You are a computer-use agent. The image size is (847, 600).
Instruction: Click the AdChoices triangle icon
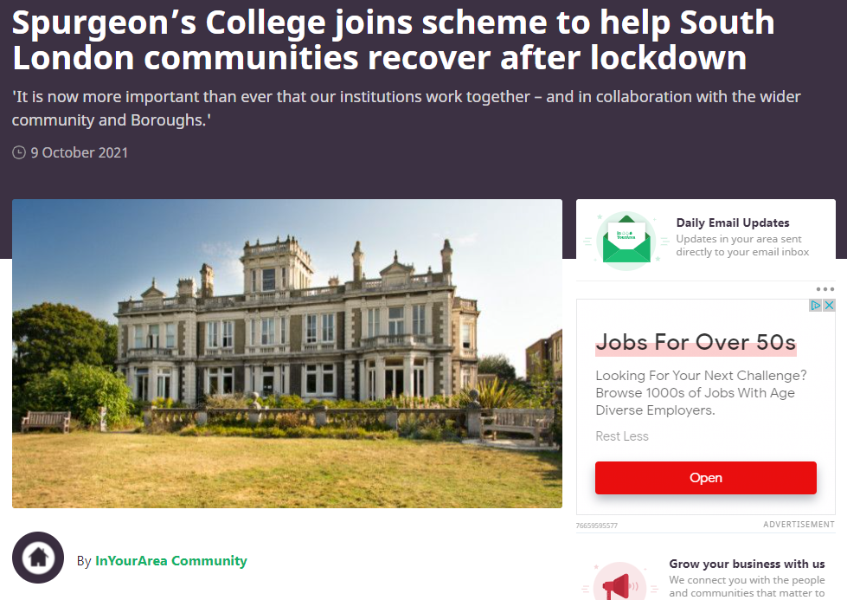click(815, 306)
